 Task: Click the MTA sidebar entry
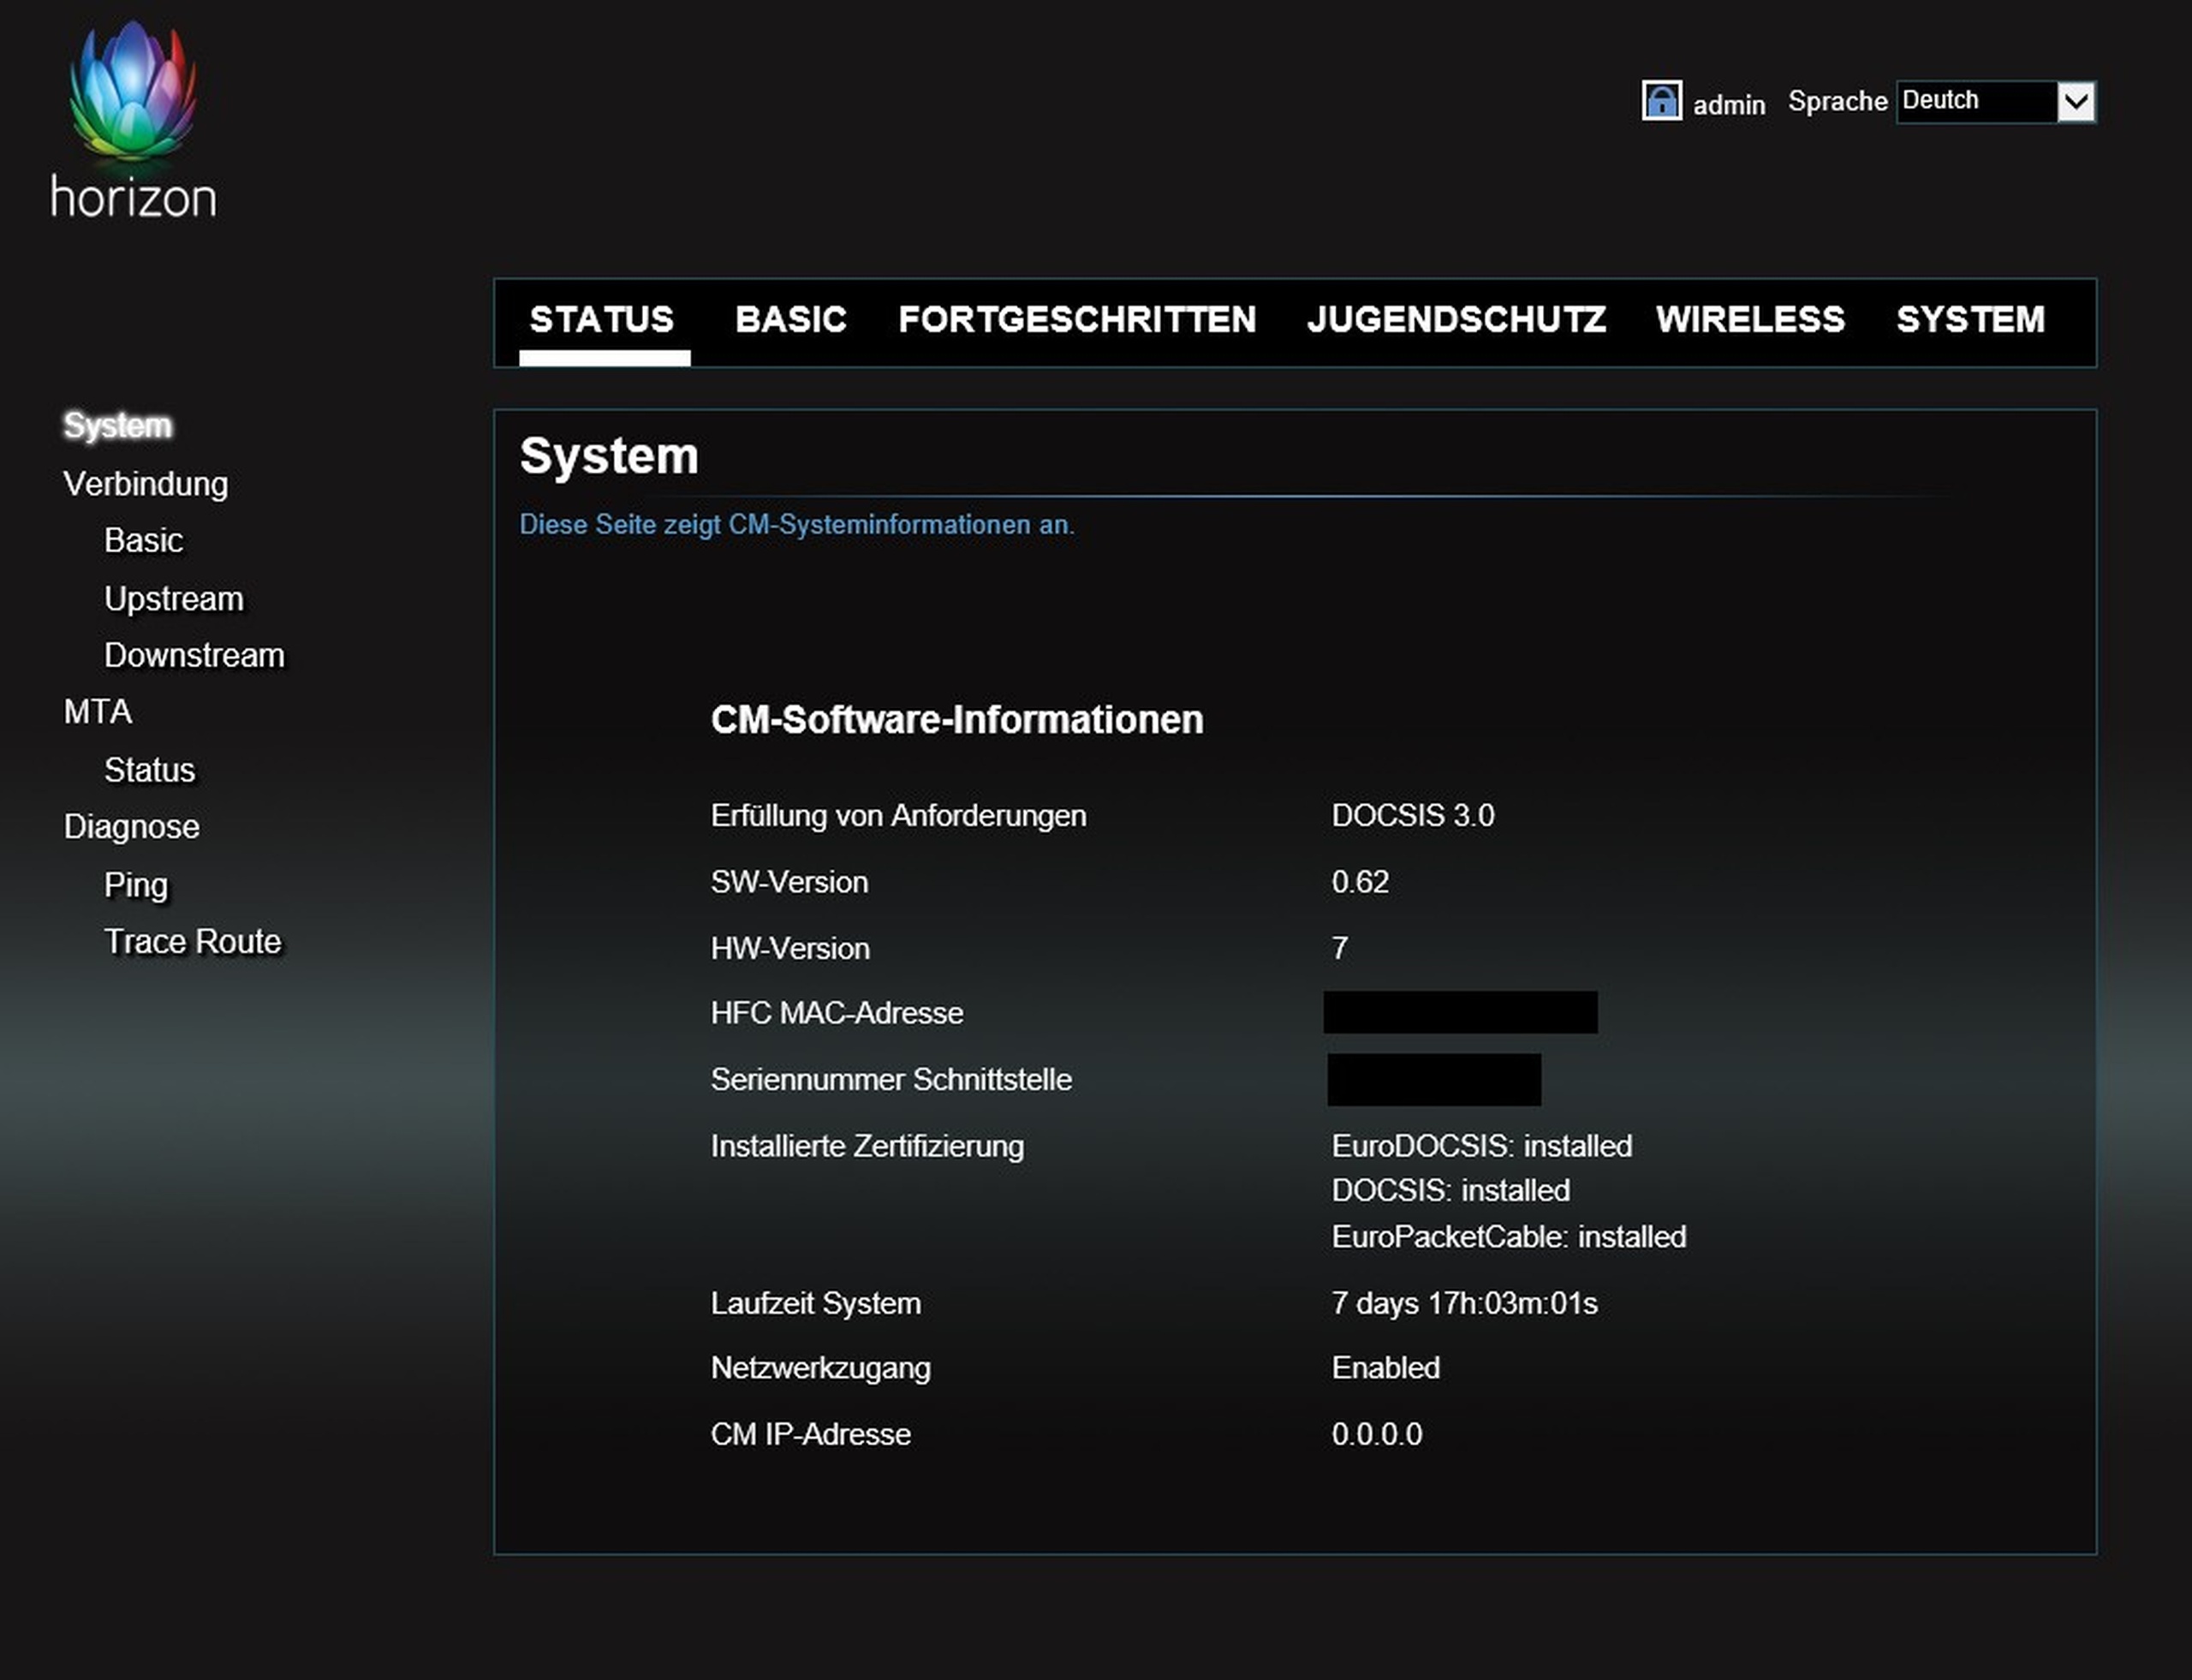click(x=98, y=712)
